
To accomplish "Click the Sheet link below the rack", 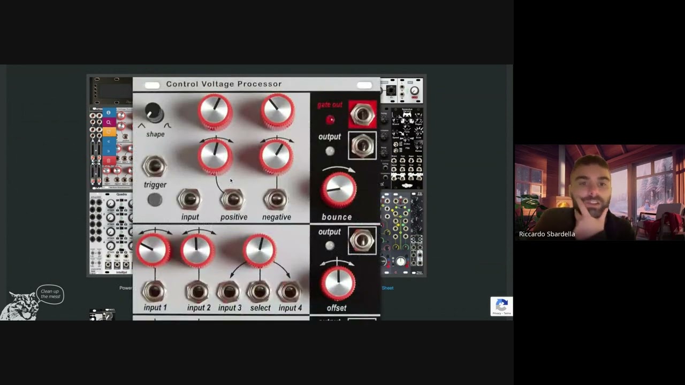I will tap(387, 288).
